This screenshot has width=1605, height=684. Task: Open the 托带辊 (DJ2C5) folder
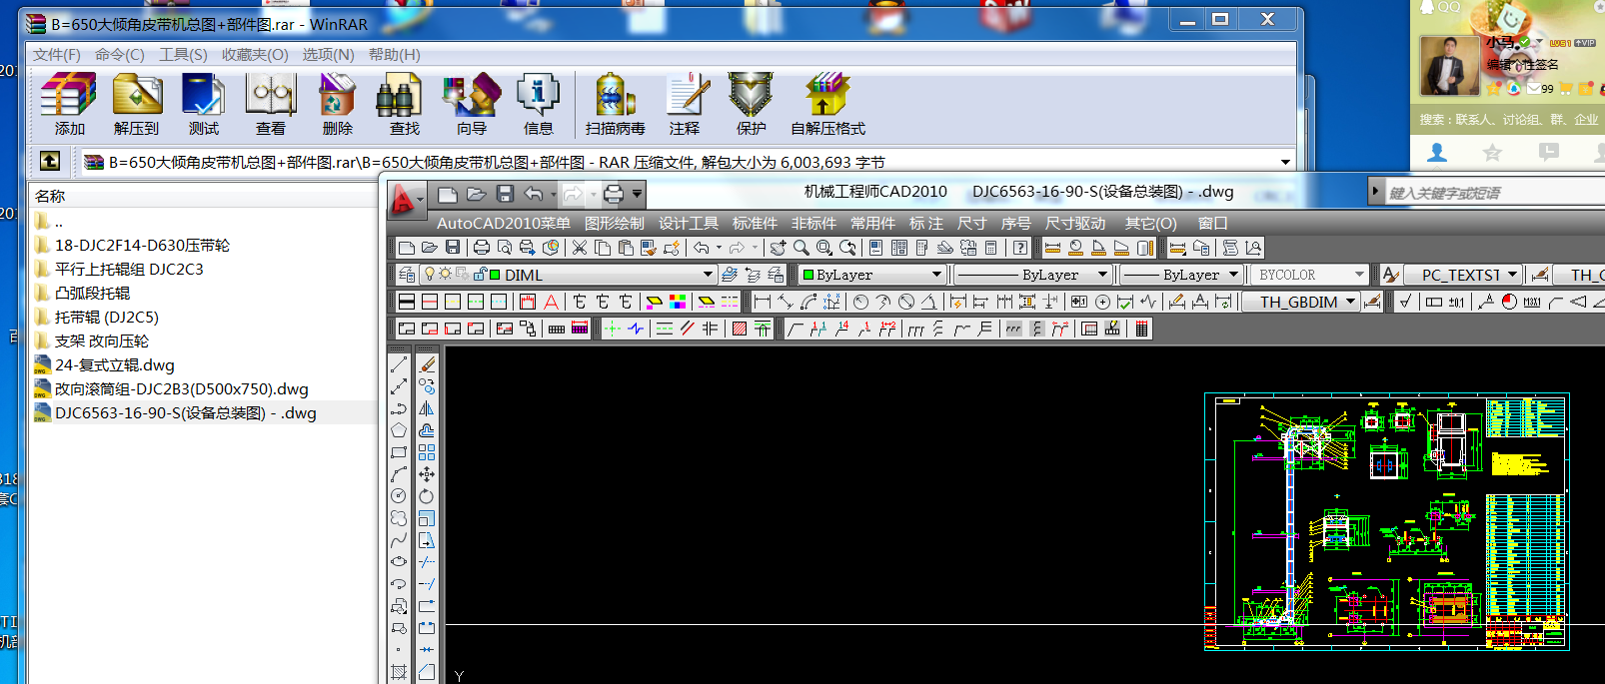[x=106, y=318]
